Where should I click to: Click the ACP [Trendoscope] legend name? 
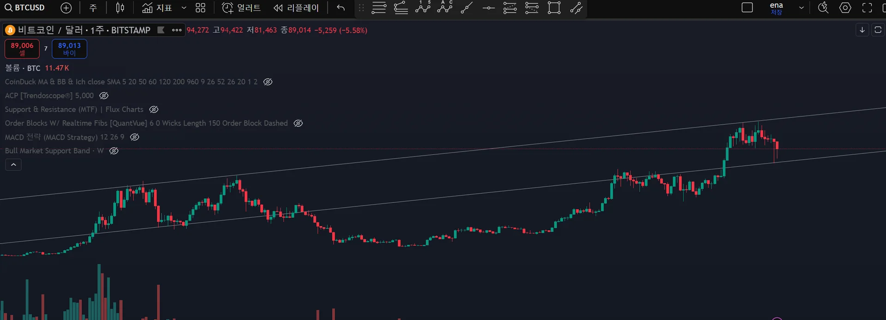coord(49,96)
